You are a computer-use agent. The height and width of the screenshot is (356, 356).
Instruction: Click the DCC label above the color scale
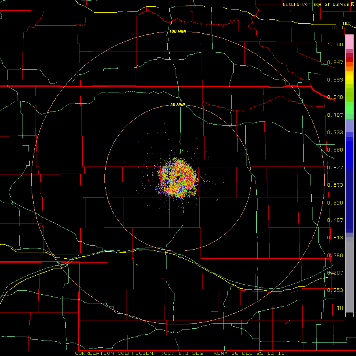[347, 23]
